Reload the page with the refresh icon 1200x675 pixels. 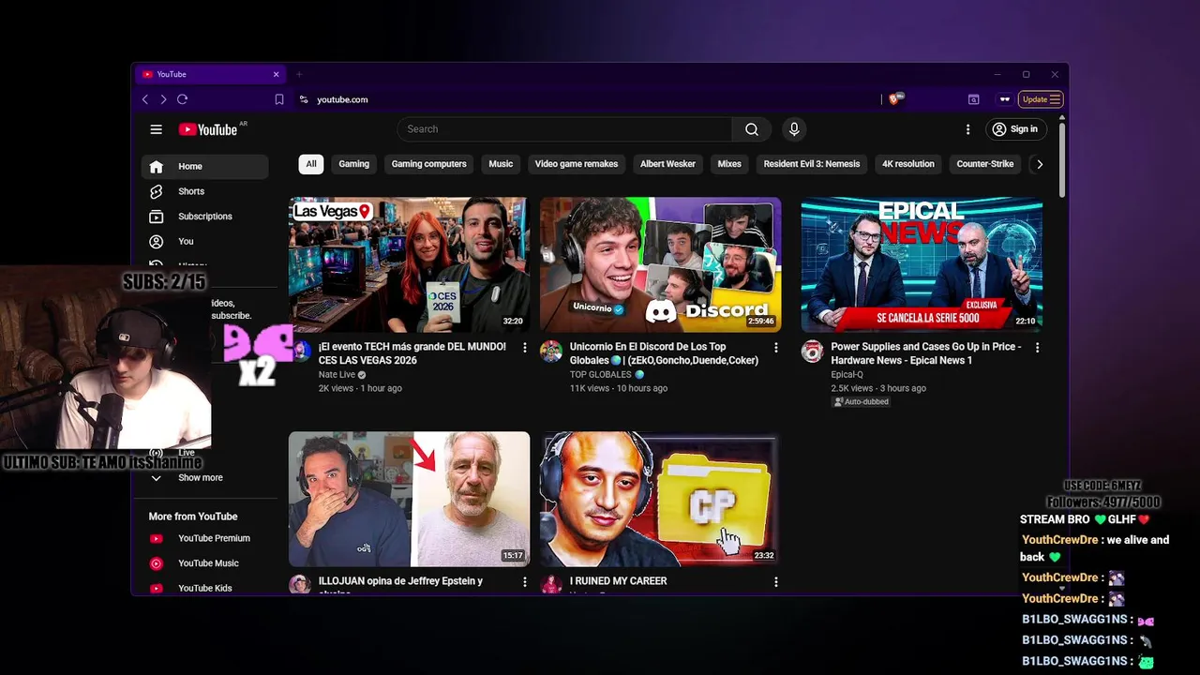[182, 99]
